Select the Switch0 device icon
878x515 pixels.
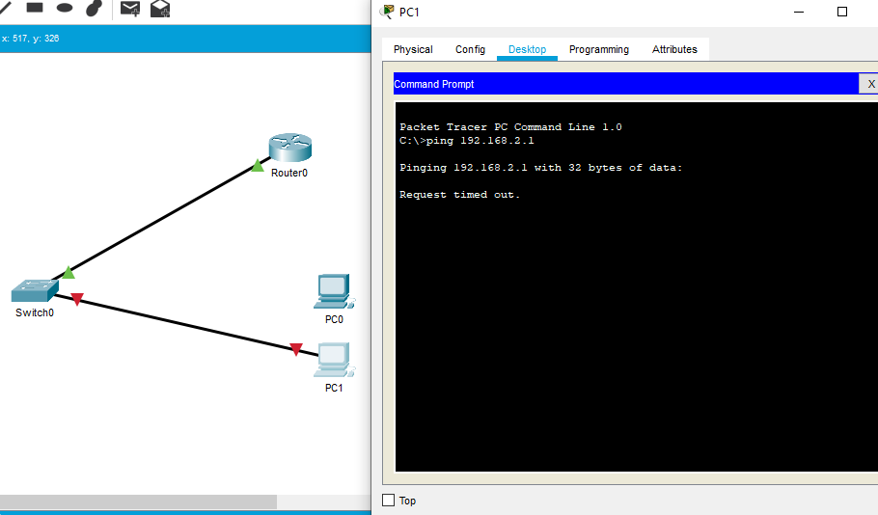pos(35,290)
